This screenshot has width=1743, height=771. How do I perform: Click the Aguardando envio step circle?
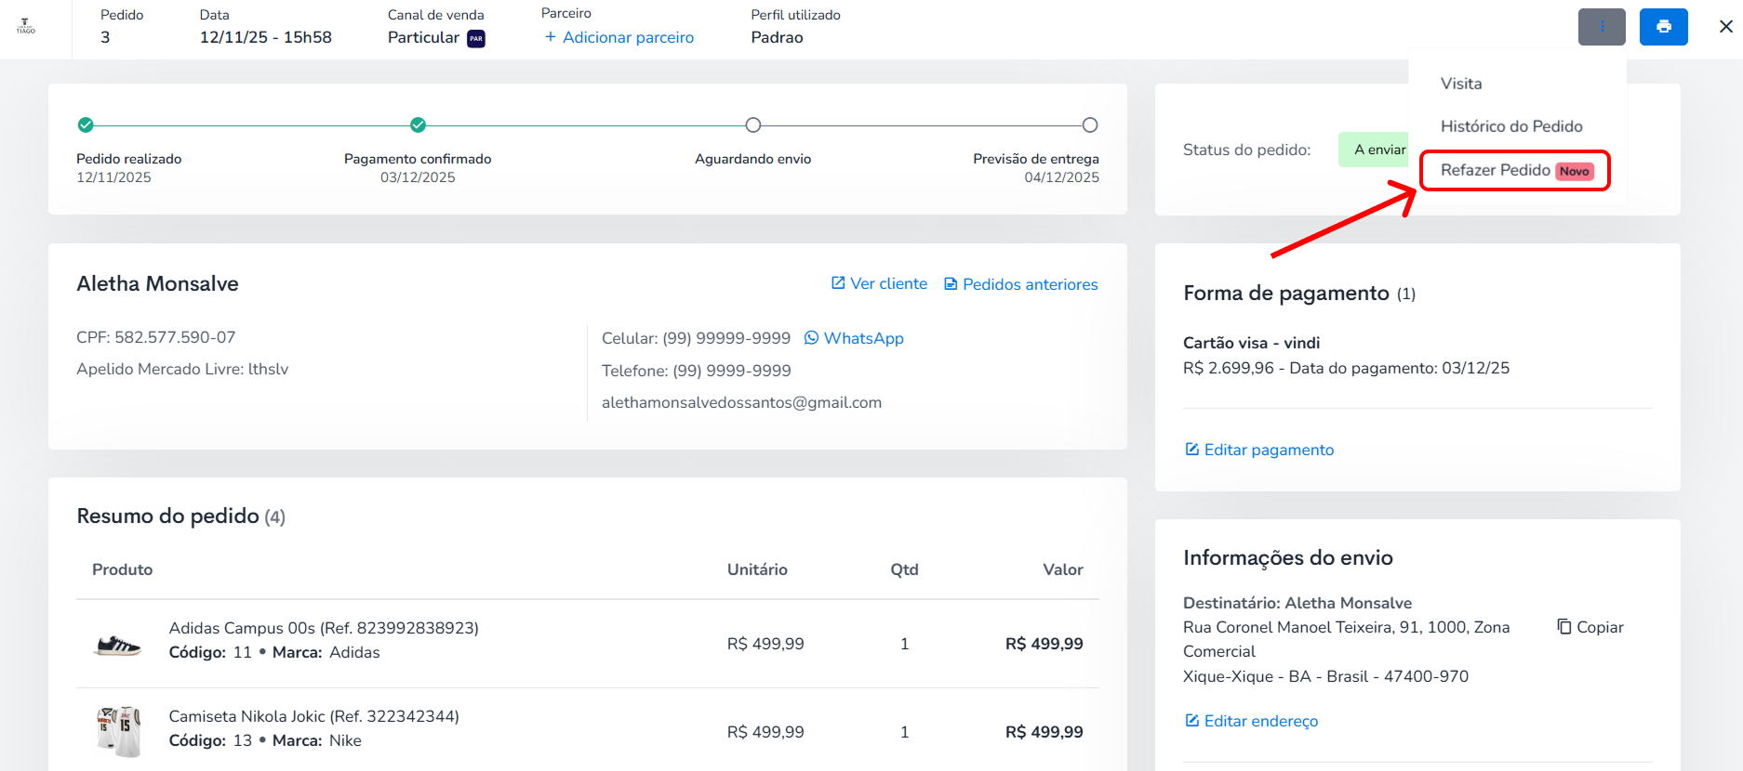pos(753,124)
